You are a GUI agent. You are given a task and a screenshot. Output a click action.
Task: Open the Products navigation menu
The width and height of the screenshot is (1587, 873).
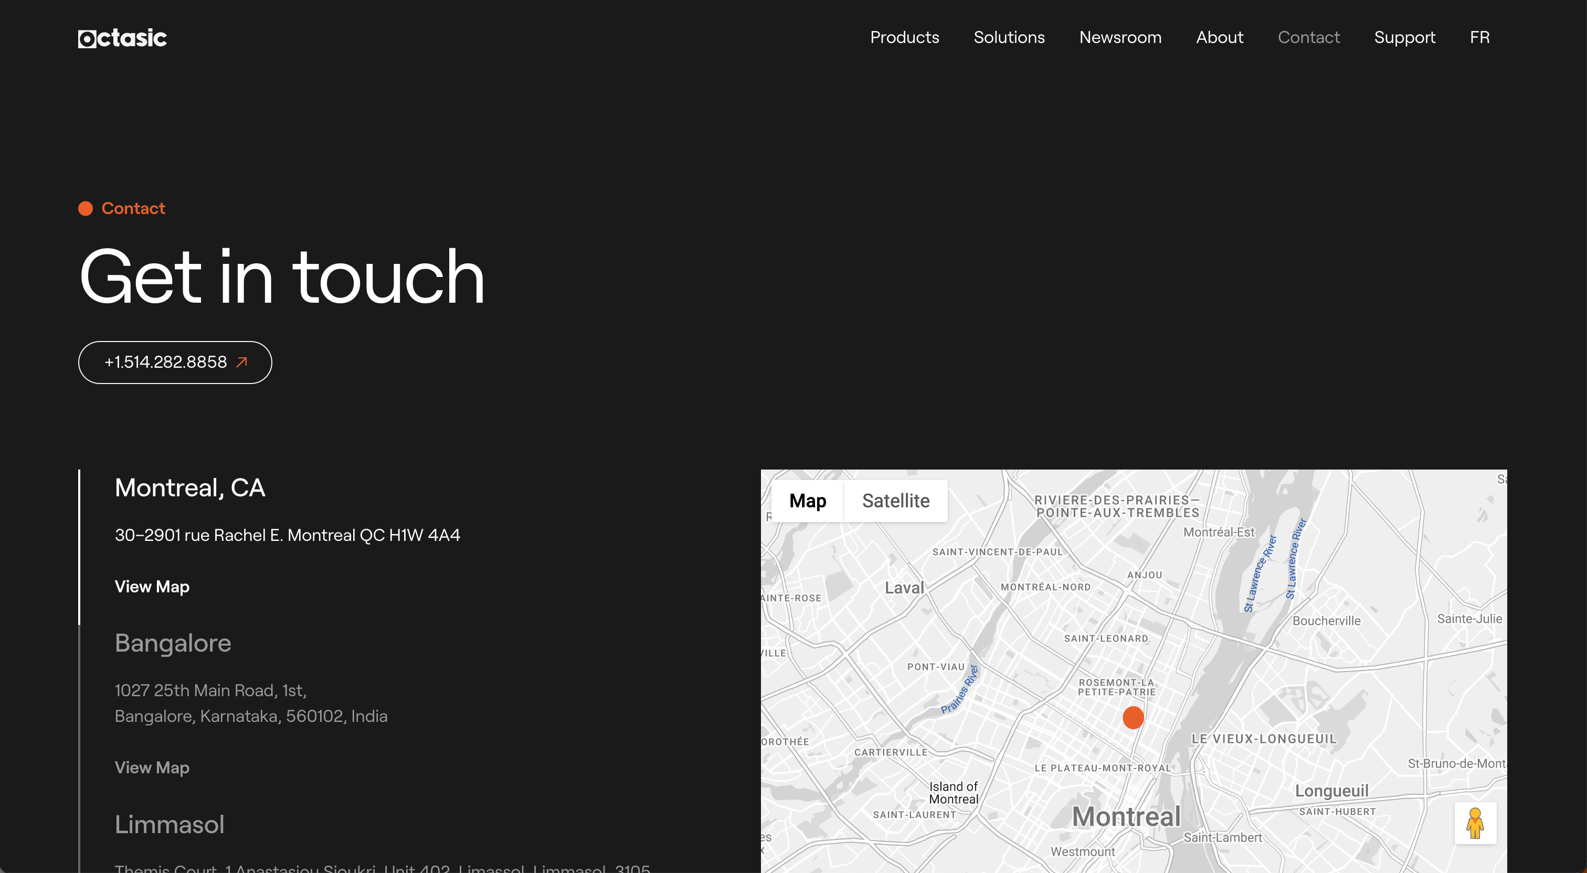[904, 38]
